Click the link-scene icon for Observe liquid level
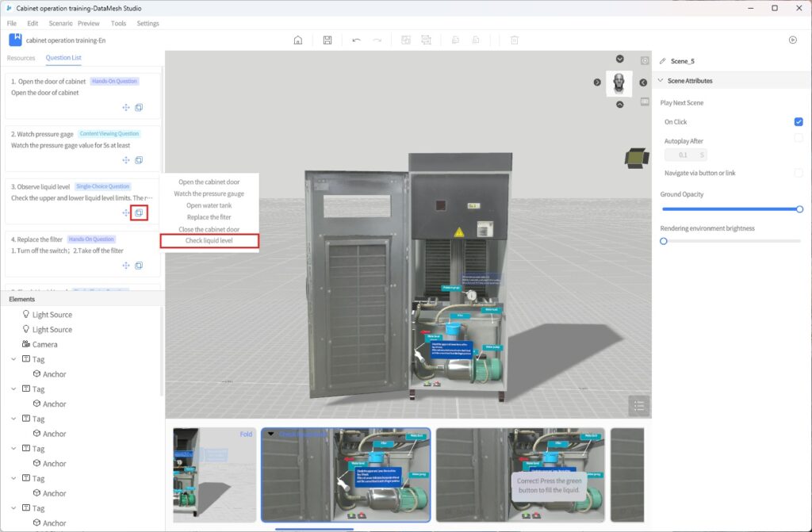The height and width of the screenshot is (532, 812). click(x=139, y=212)
